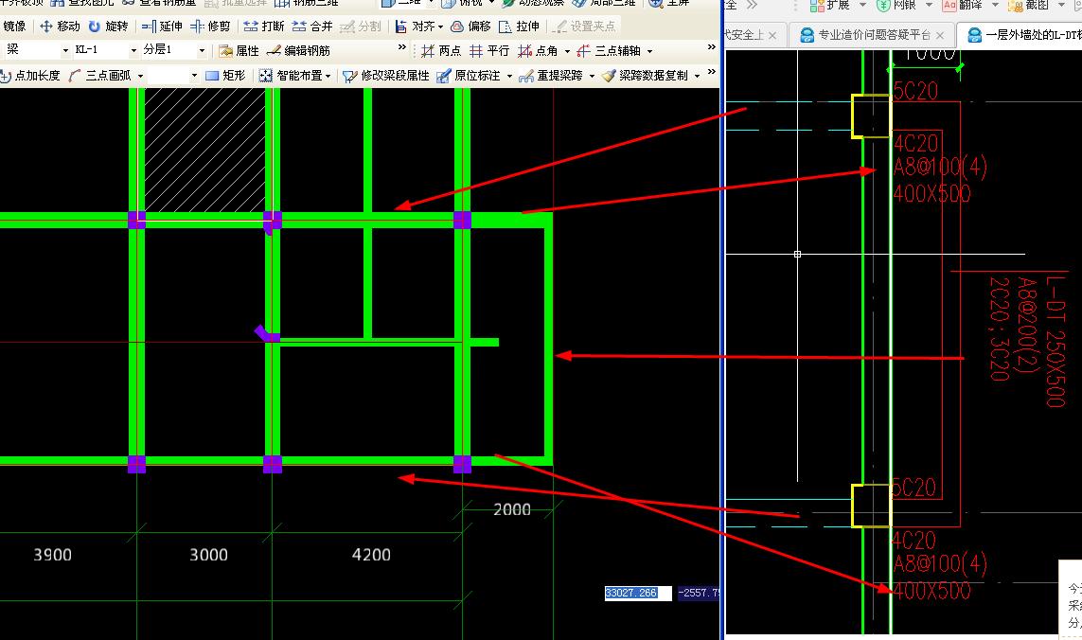Expand the browser 网银 dropdown arrow
The height and width of the screenshot is (640, 1082).
[929, 6]
